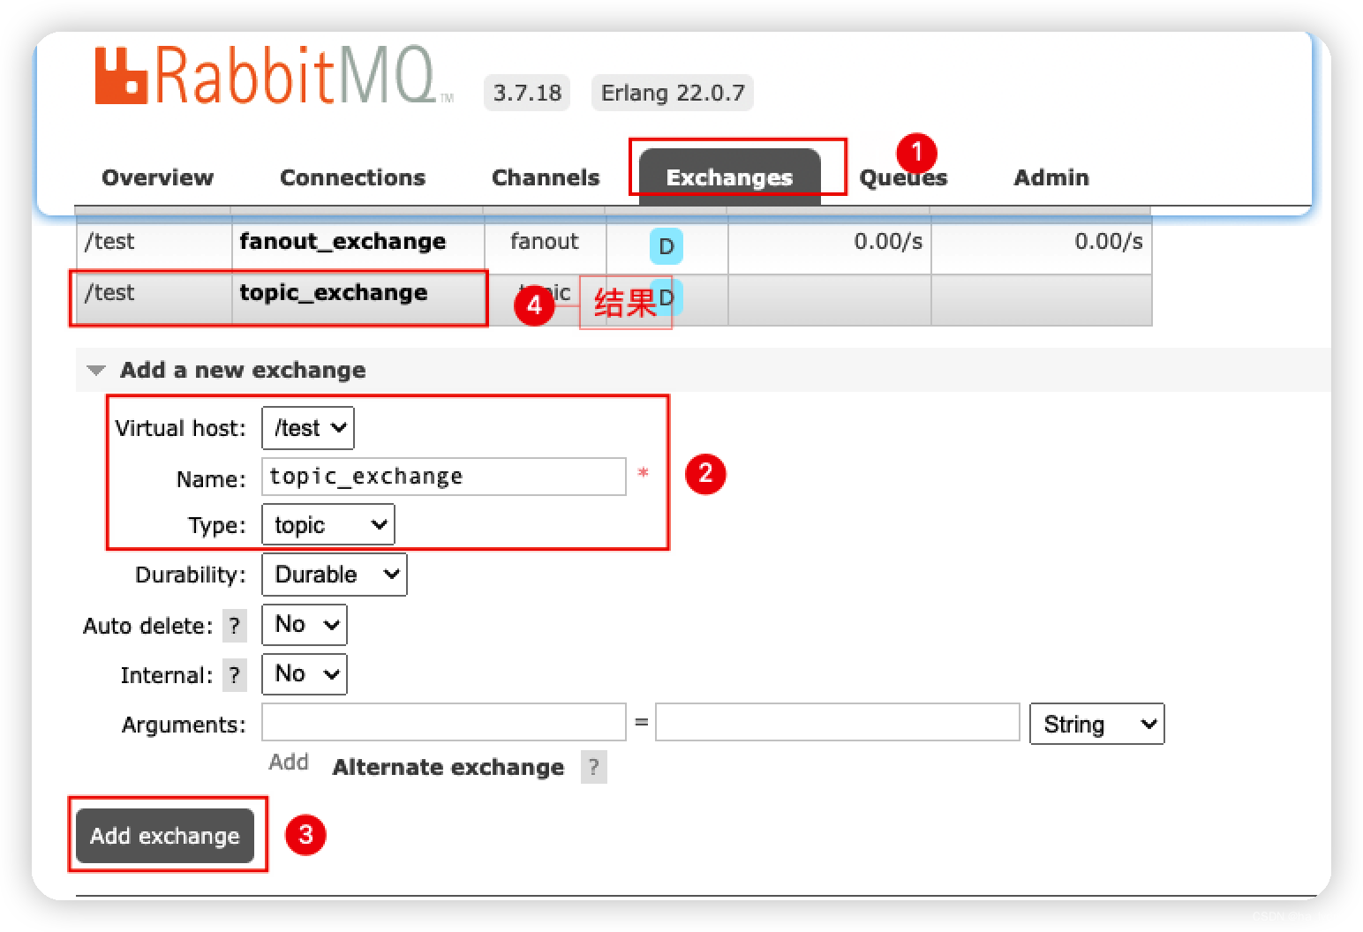Focus the Arguments value input field
The image size is (1363, 932).
click(838, 722)
